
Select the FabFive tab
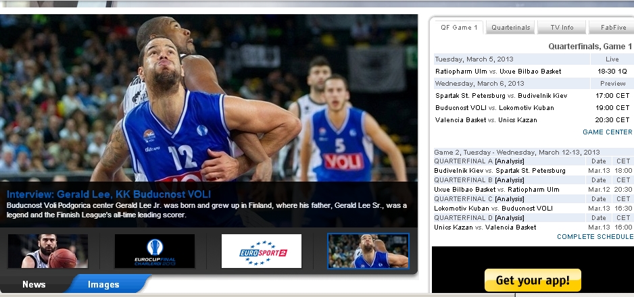tap(612, 28)
